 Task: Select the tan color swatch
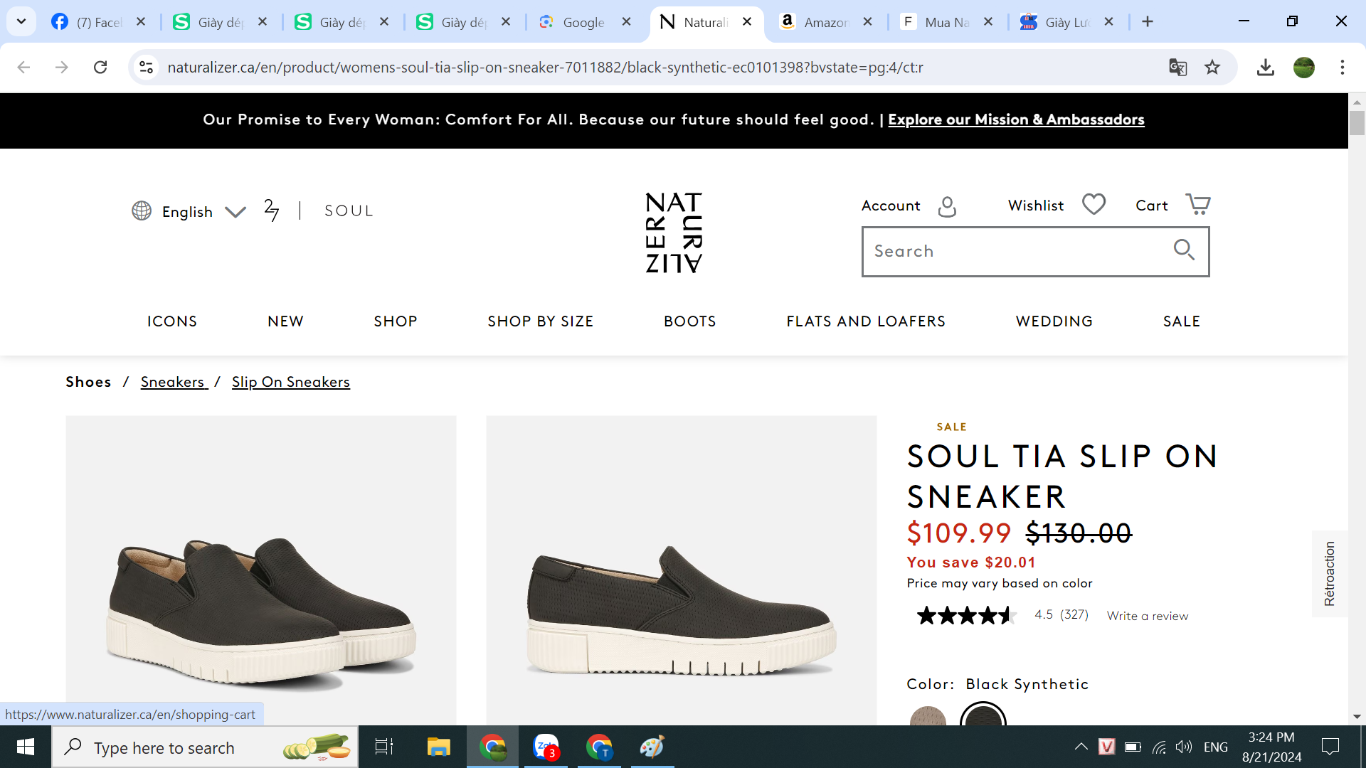928,717
